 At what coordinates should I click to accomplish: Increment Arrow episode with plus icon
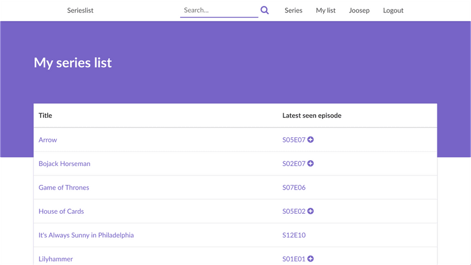pyautogui.click(x=311, y=140)
